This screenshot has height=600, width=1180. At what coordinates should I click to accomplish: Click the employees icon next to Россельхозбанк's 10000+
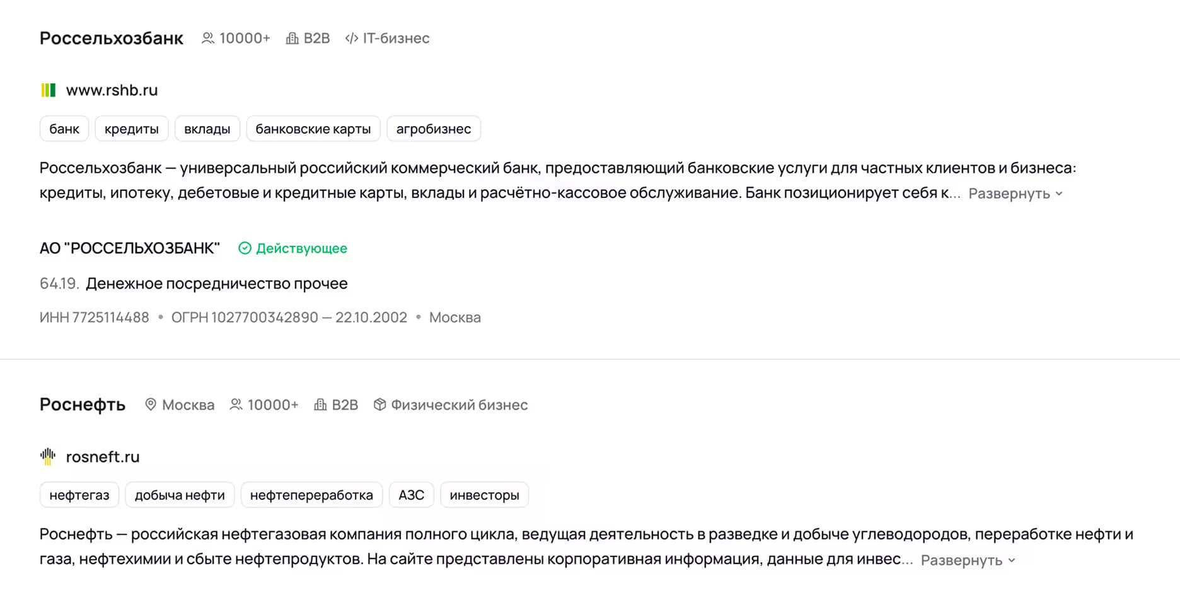pos(207,38)
